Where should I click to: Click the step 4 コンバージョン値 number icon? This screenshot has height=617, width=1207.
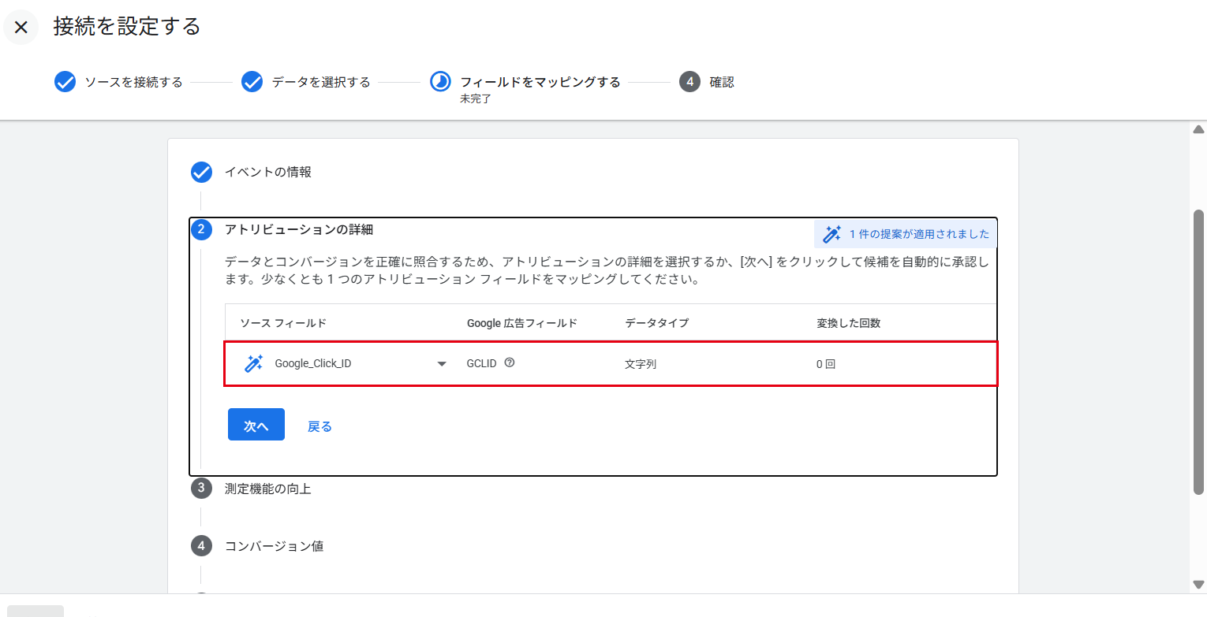coord(201,545)
